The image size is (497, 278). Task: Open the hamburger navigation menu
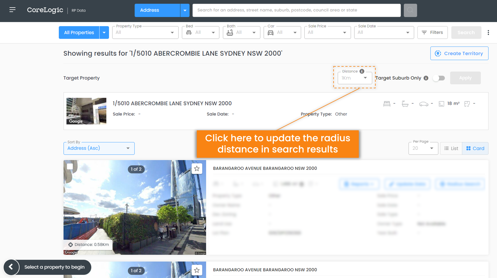(x=12, y=10)
